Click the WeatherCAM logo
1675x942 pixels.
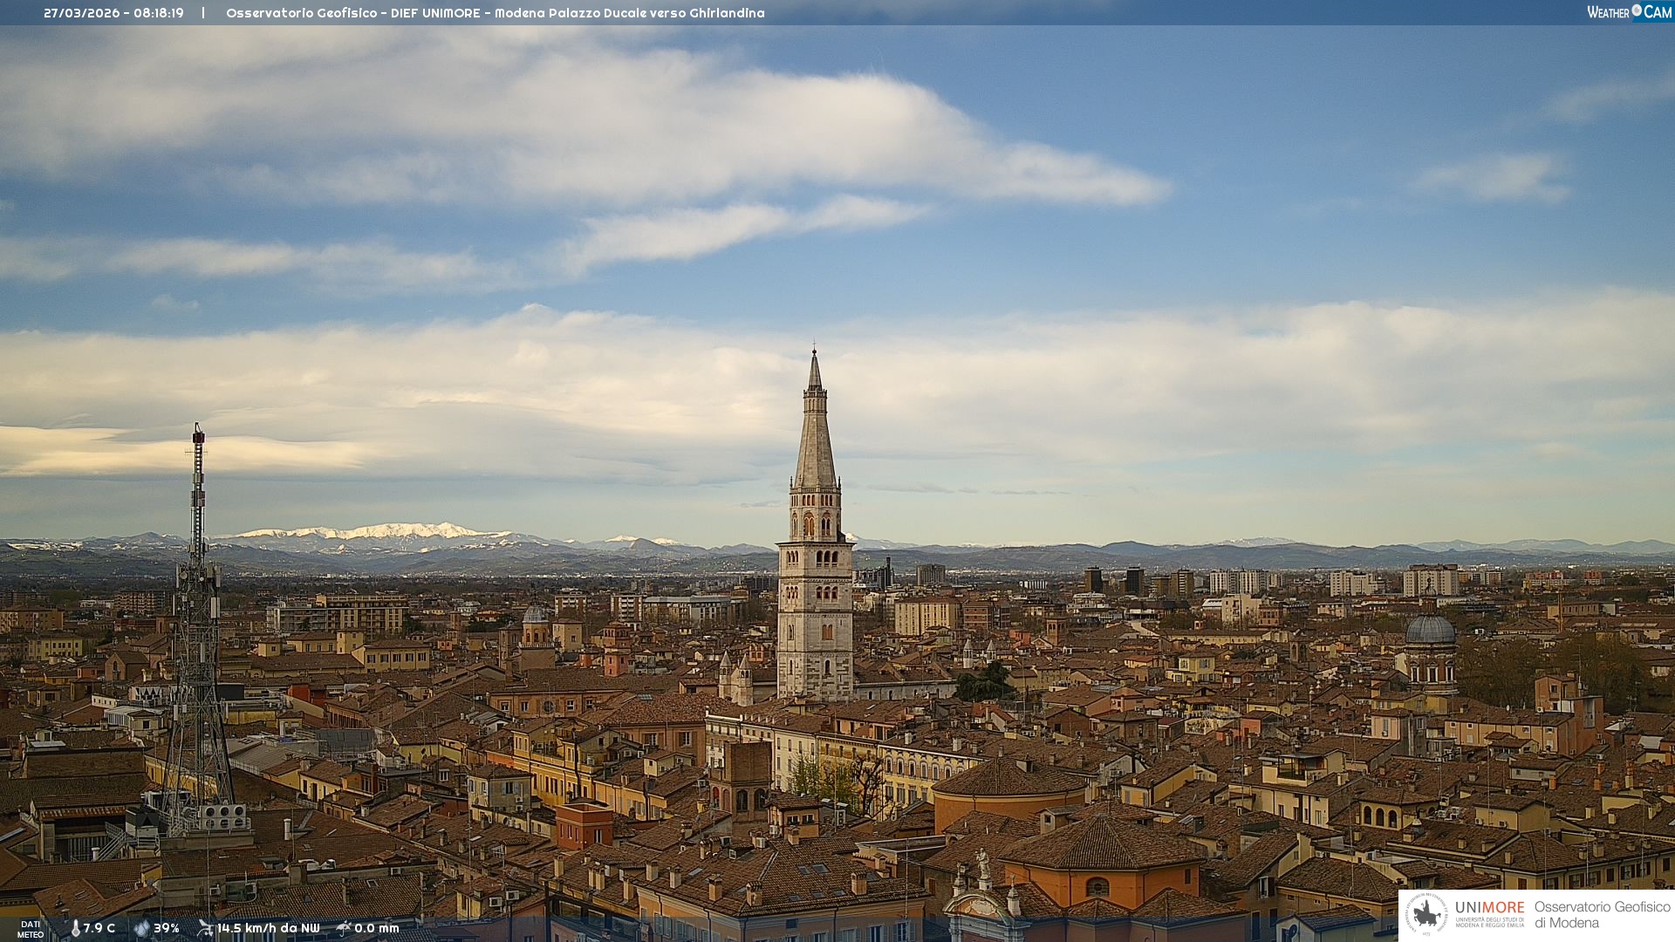point(1629,12)
